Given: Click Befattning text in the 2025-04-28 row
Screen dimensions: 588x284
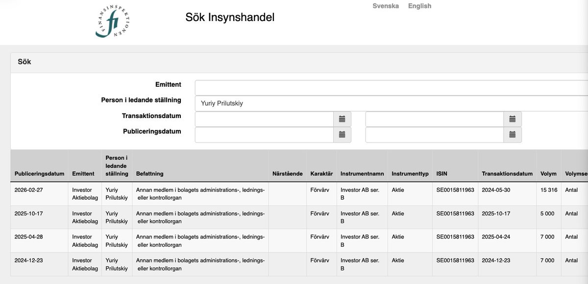Looking at the screenshot, I should click(x=200, y=241).
